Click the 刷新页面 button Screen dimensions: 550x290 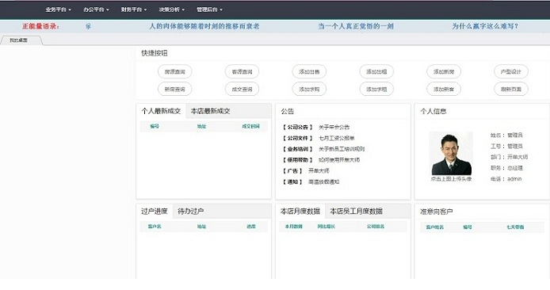pyautogui.click(x=511, y=89)
